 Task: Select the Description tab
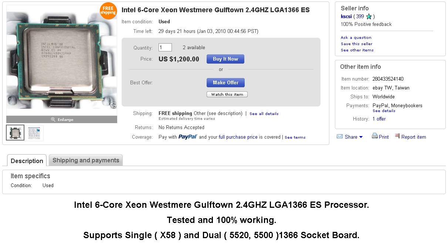click(x=27, y=161)
